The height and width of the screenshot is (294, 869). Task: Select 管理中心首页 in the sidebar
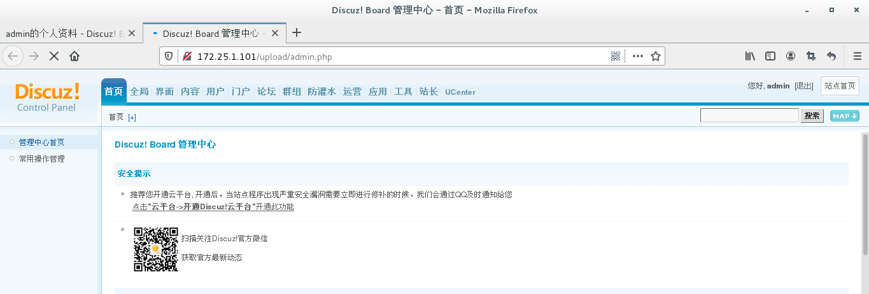click(x=41, y=142)
